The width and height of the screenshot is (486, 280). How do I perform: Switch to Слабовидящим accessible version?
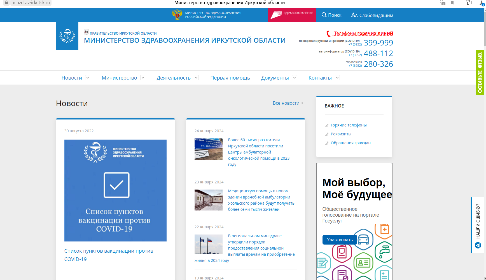372,15
